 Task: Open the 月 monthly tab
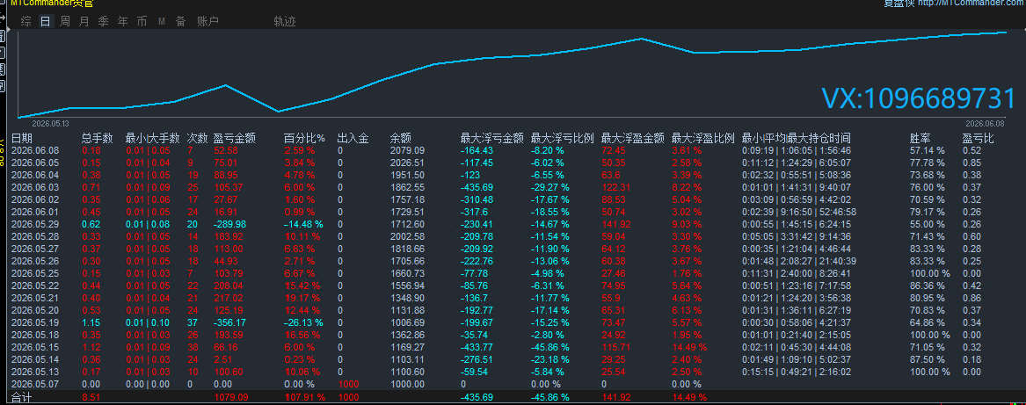tap(84, 22)
